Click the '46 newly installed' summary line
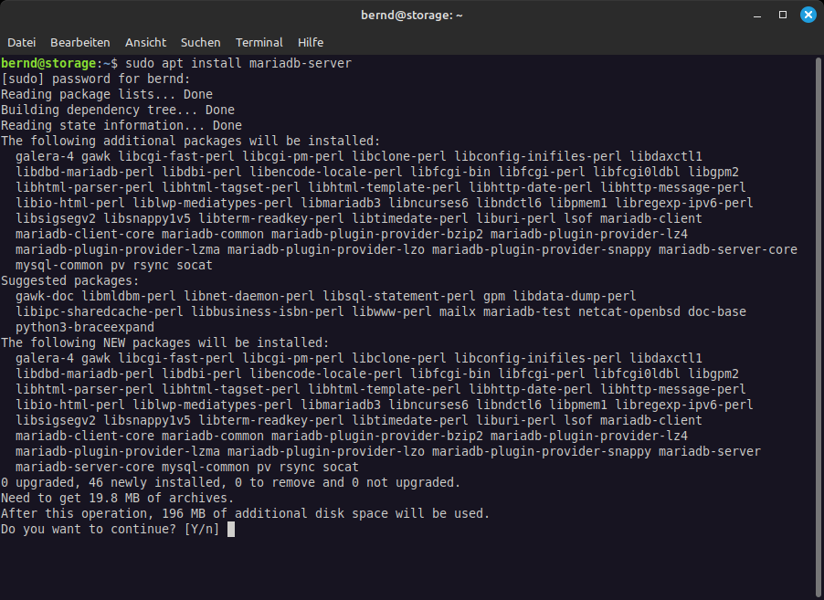 (231, 482)
